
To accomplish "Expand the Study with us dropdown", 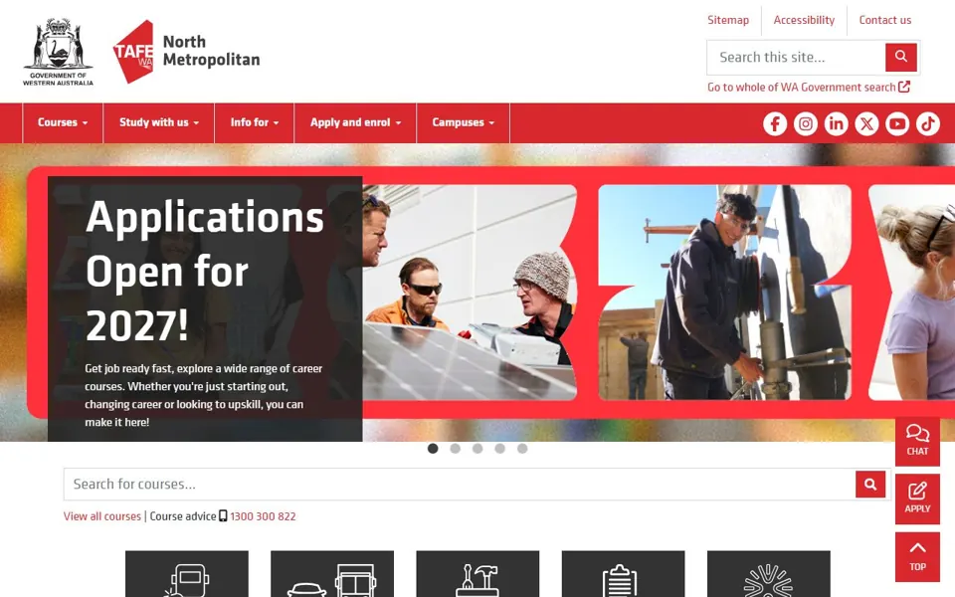I will [x=159, y=122].
